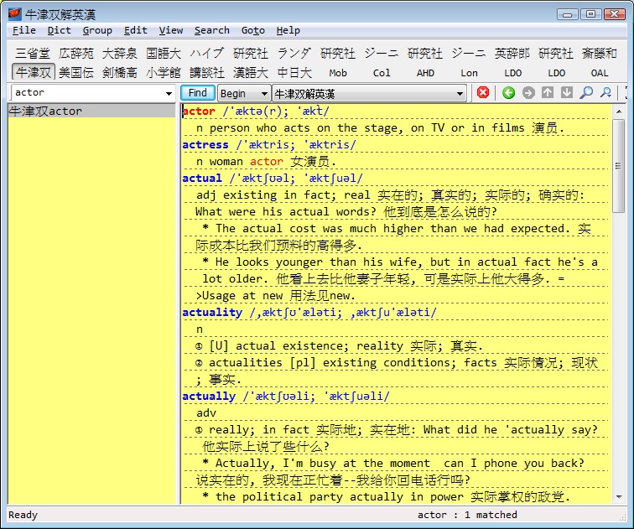Screen dimensions: 634x529
Task: Select the 国語大 dictionary button
Action: tap(164, 53)
